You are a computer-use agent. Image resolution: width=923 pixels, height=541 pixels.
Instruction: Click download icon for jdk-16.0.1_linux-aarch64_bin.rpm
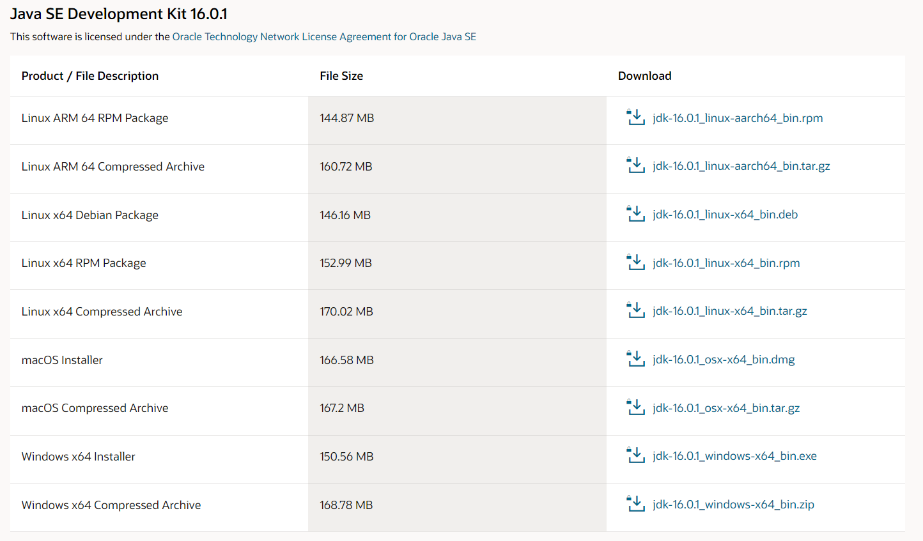(x=636, y=118)
